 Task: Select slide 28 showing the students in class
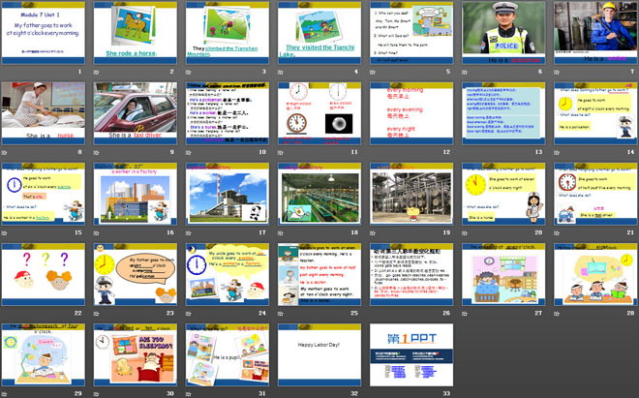click(x=595, y=275)
